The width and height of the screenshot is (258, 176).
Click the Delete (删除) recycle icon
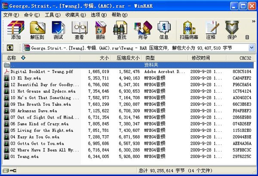(101, 30)
